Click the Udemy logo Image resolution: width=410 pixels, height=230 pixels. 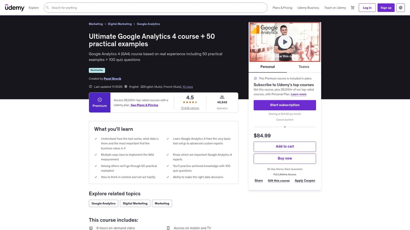15,7
